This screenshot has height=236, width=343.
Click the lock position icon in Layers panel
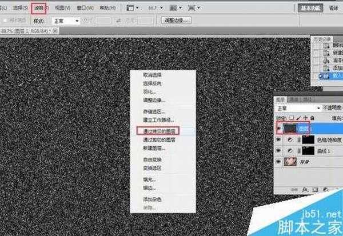(306, 118)
